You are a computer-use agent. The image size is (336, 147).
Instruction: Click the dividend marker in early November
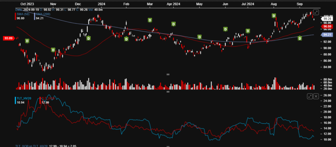coord(53,50)
